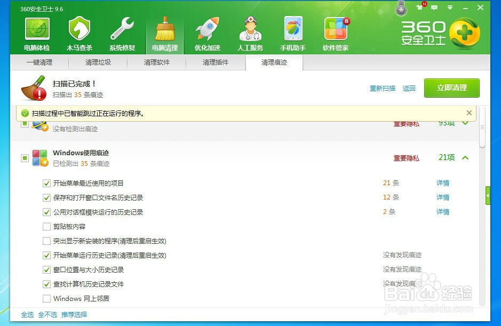The height and width of the screenshot is (326, 501).
Task: Click 推荐选择 link at bottom
Action: tap(74, 314)
